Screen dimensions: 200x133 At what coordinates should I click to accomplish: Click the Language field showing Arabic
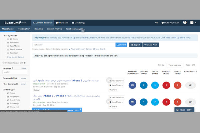click(x=15, y=72)
